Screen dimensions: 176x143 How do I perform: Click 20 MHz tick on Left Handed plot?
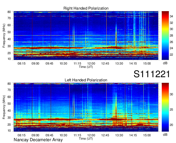(9, 125)
